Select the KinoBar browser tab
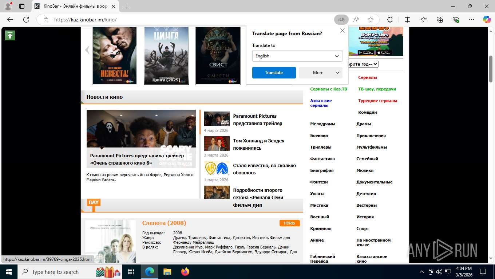This screenshot has height=279, width=495. pos(75,6)
